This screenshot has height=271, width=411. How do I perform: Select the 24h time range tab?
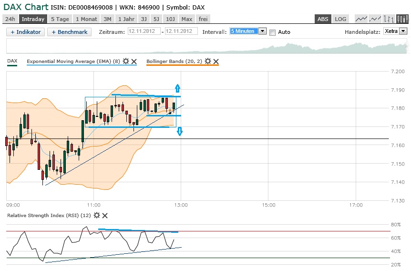(10, 19)
